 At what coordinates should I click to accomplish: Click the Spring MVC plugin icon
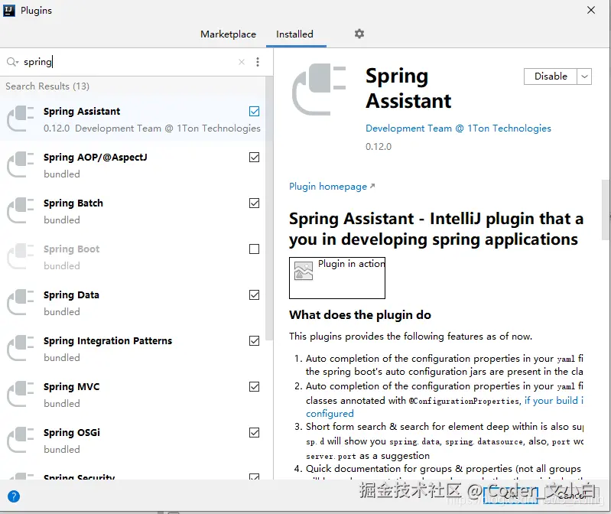click(21, 394)
